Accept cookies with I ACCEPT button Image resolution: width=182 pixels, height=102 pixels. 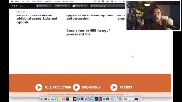128,94
